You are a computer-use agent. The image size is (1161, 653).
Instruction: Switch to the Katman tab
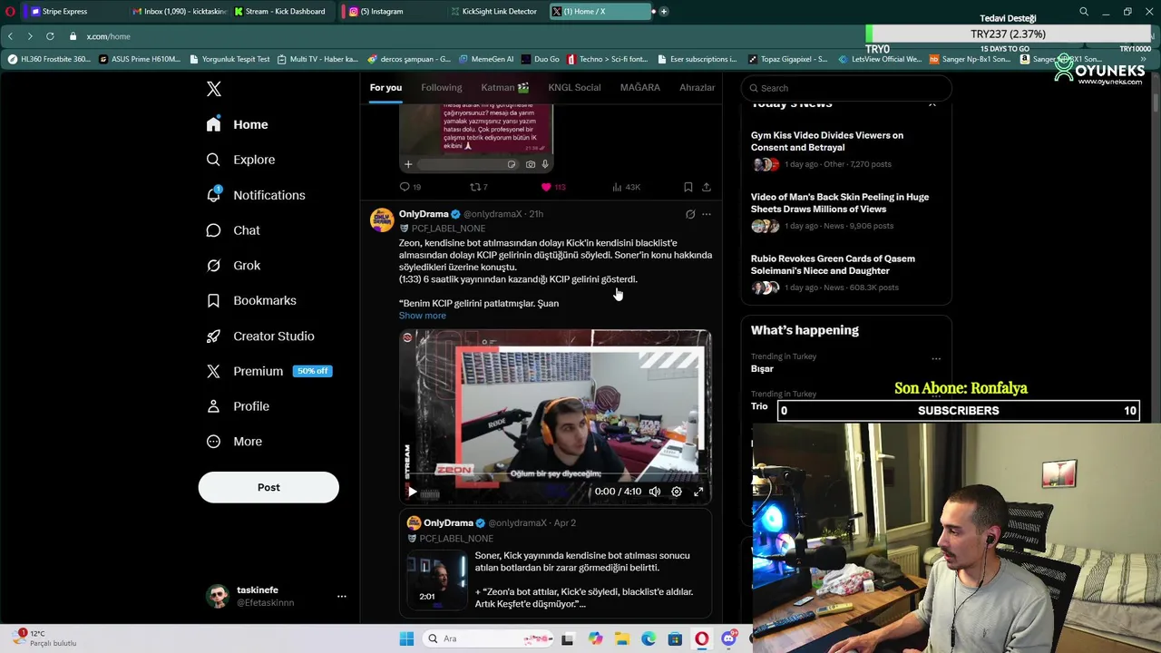[x=504, y=88]
